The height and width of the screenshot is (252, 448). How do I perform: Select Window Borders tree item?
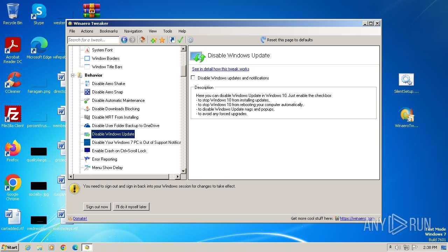pos(106,58)
